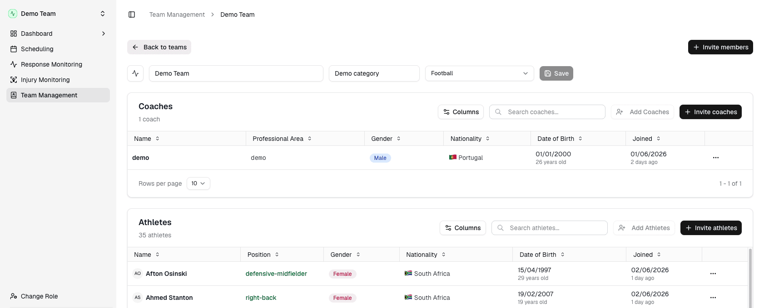
Task: Sort athletes by Date of Birth
Action: click(542, 255)
